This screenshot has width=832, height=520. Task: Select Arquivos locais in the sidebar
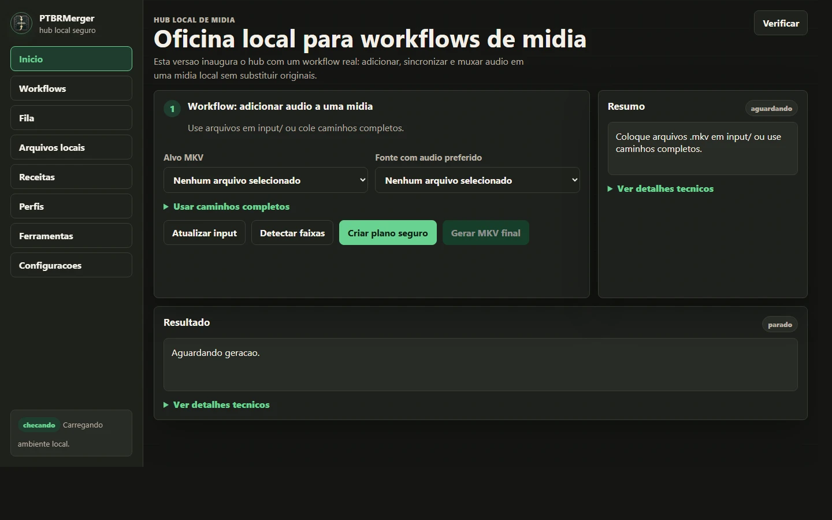(x=71, y=147)
